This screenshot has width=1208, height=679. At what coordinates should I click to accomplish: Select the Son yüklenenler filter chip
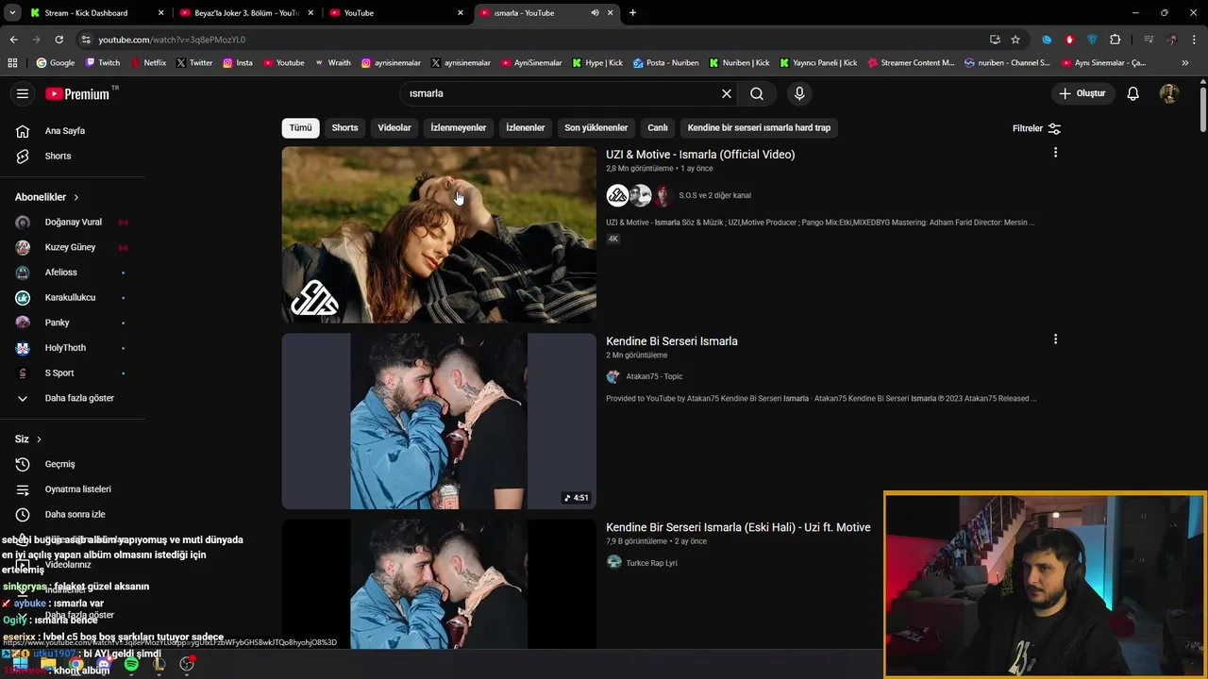596,128
